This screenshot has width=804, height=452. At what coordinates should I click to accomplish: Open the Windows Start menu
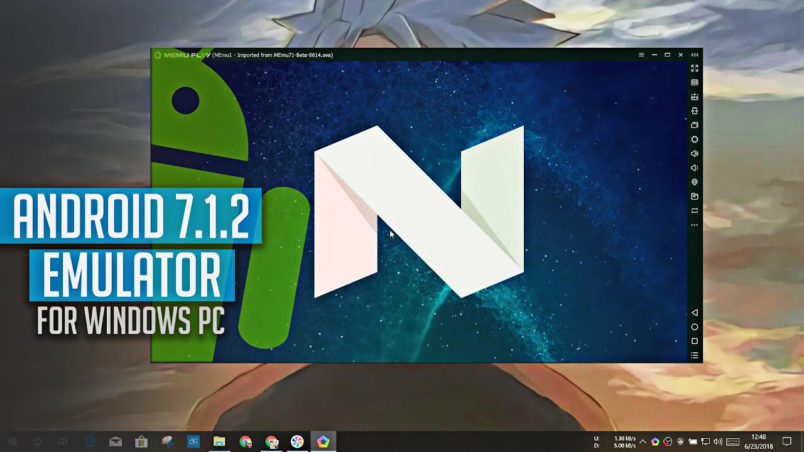(12, 442)
